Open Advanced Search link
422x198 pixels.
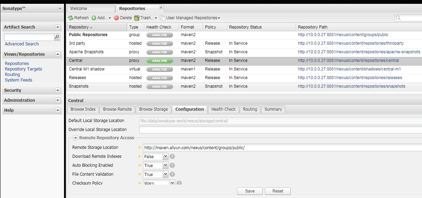[22, 44]
